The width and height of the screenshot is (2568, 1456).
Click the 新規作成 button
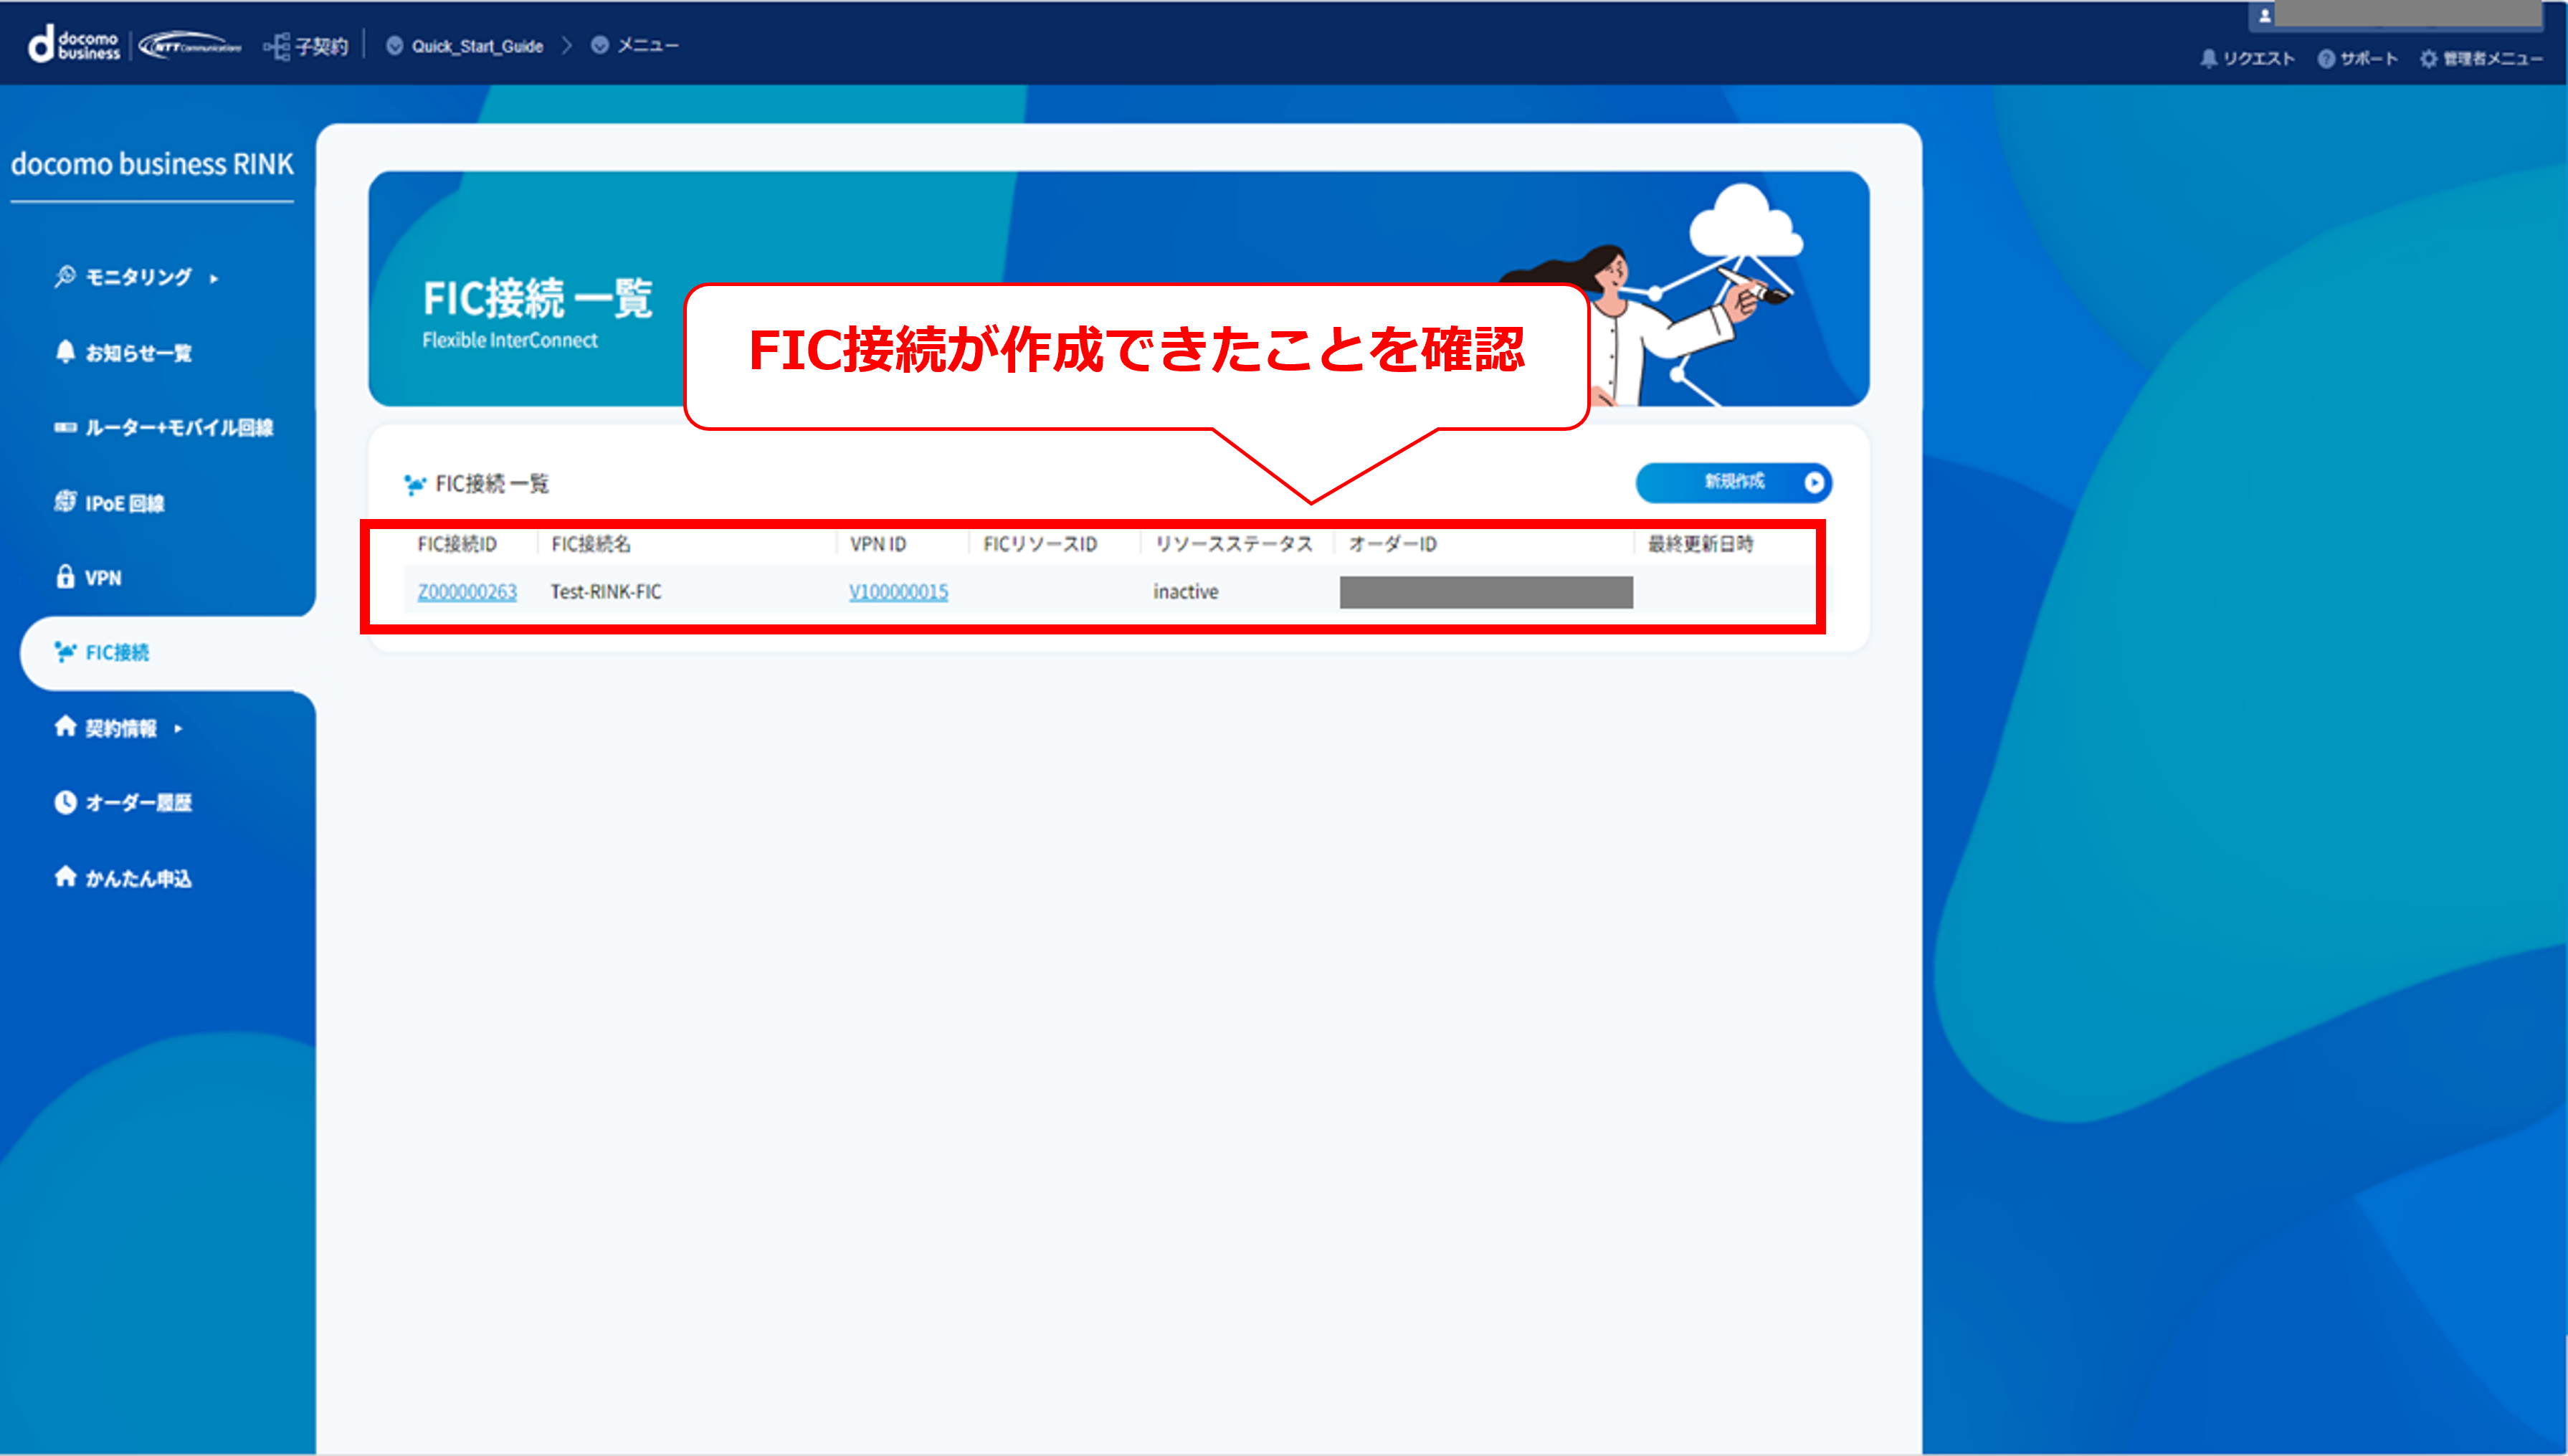(1733, 482)
